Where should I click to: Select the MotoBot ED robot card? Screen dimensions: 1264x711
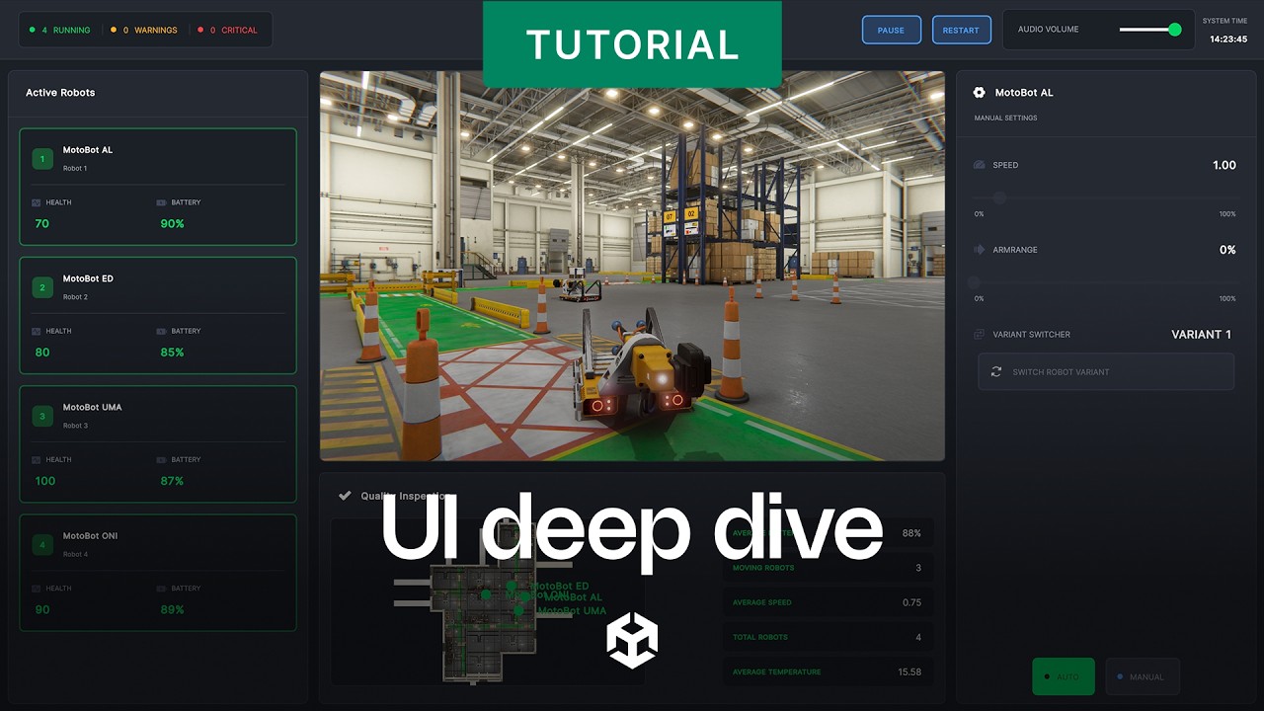coord(158,315)
